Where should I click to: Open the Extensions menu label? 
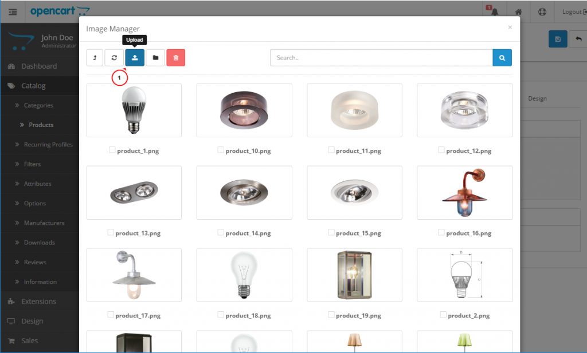point(38,302)
